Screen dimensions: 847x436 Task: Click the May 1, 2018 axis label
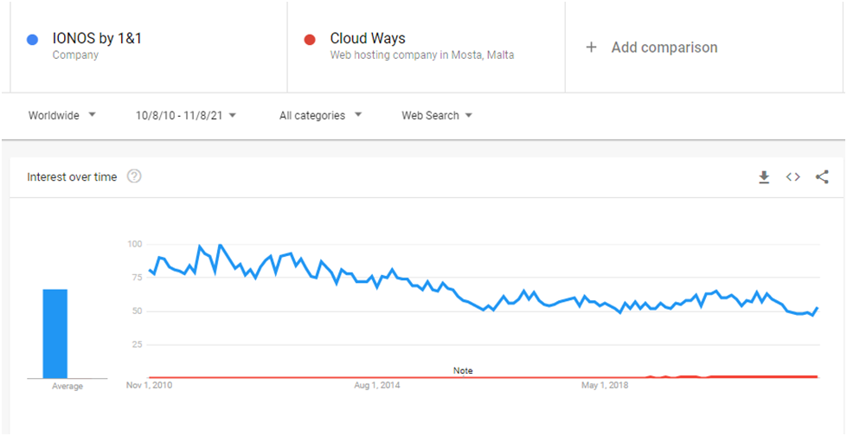(605, 386)
